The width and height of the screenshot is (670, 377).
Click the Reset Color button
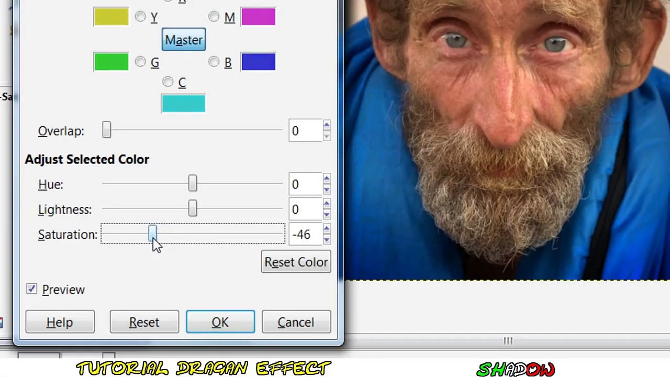296,262
